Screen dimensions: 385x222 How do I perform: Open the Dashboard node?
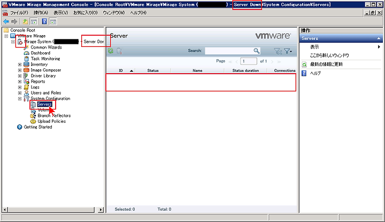click(40, 53)
